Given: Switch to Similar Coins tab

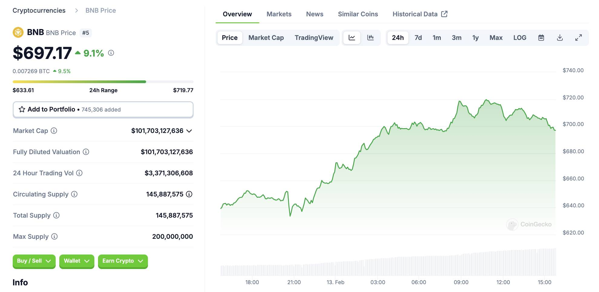Looking at the screenshot, I should tap(358, 14).
